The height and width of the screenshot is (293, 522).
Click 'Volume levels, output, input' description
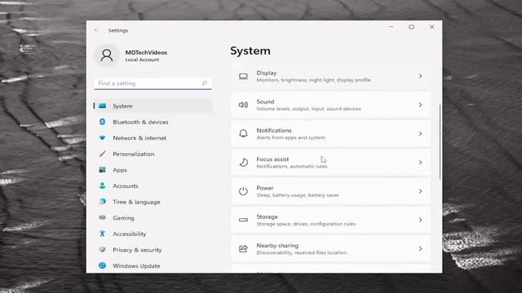[x=308, y=109]
